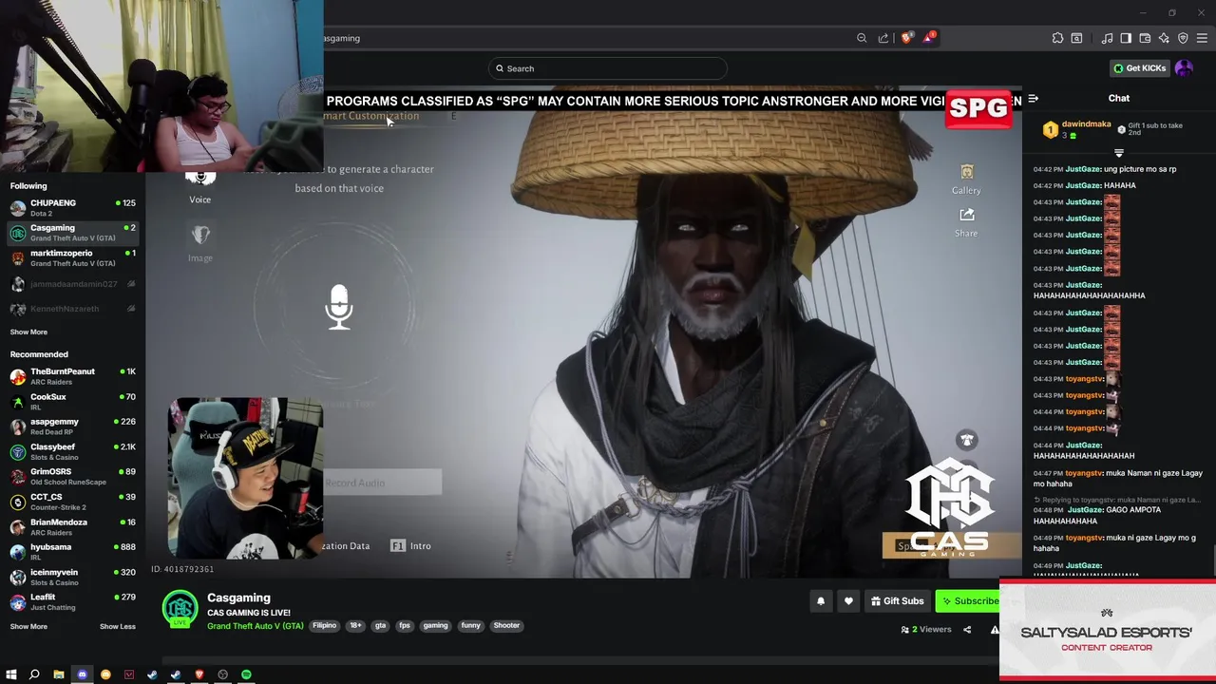
Task: Click the Brave VPN shield icon
Action: 1183,38
